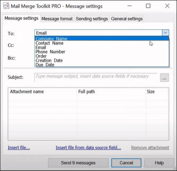Choose Contact Name in the dropdown list
The image size is (177, 171).
pos(102,43)
